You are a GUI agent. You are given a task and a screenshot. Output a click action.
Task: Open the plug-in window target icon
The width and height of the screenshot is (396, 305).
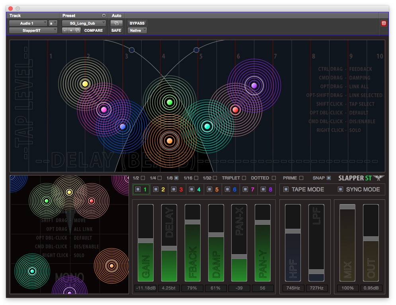pos(384,23)
